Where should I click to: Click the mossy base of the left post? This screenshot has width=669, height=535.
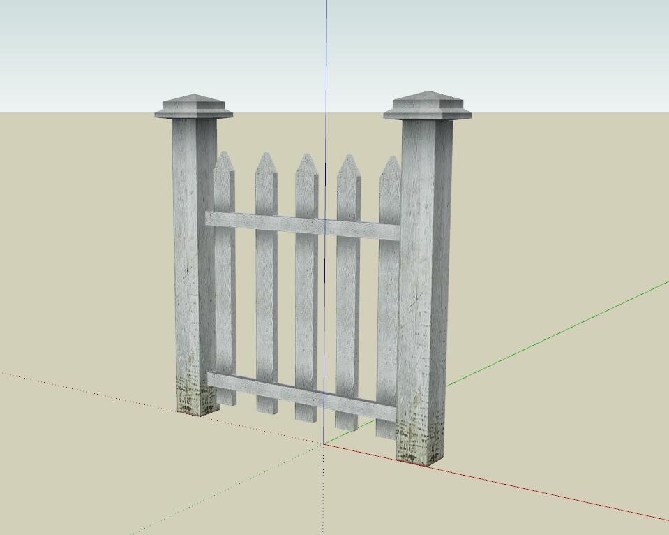point(192,397)
